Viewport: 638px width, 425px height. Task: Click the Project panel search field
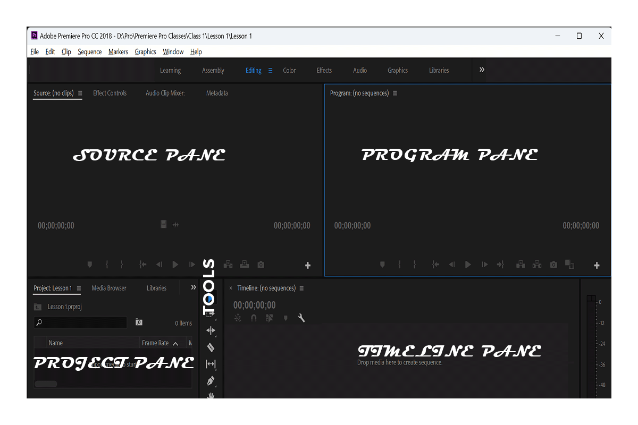(80, 322)
